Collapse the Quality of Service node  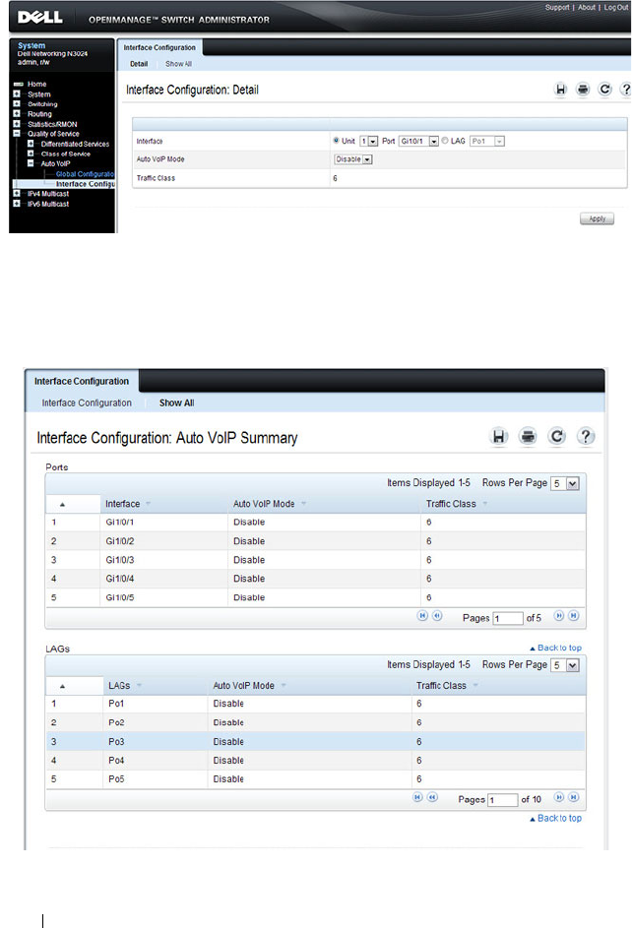point(17,134)
